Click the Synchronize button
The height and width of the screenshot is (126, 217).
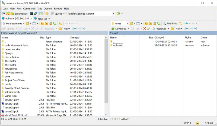pos(19,14)
